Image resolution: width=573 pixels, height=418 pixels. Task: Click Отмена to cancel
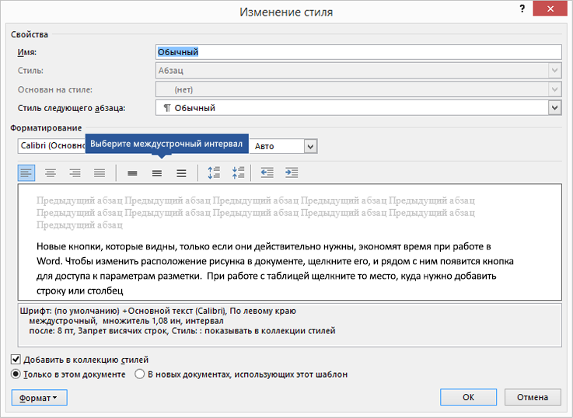pyautogui.click(x=533, y=397)
